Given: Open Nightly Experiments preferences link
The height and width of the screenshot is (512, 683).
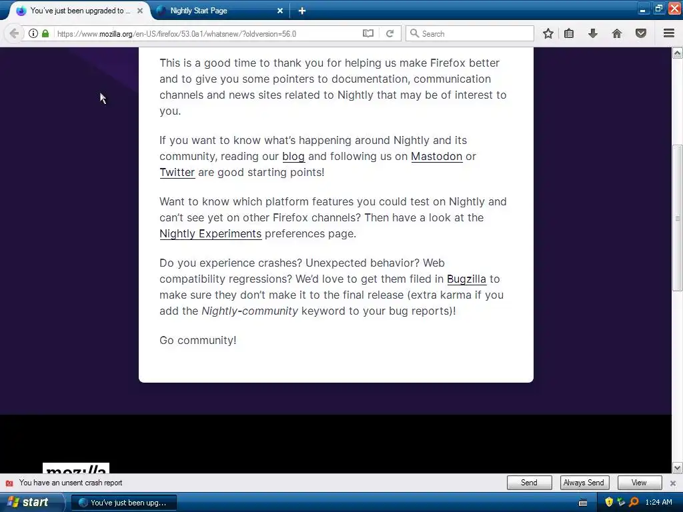Looking at the screenshot, I should 210,234.
